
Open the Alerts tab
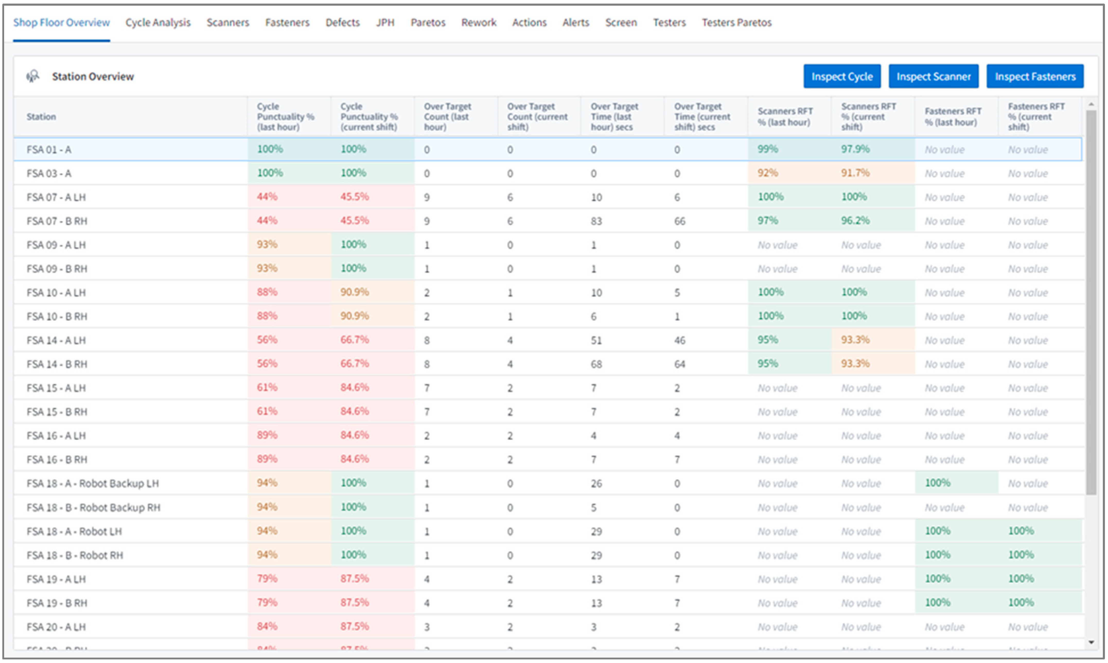click(x=575, y=22)
